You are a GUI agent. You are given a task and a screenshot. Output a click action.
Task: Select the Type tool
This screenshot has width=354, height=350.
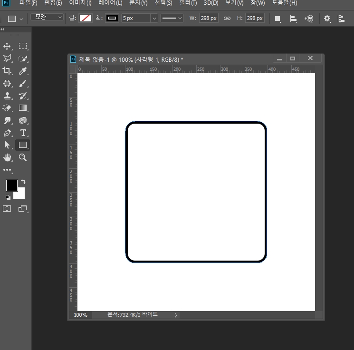(23, 133)
